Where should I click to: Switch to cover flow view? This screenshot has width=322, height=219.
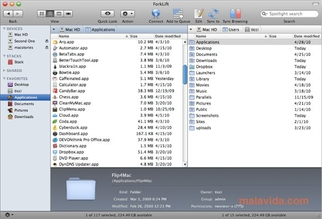(x=68, y=13)
